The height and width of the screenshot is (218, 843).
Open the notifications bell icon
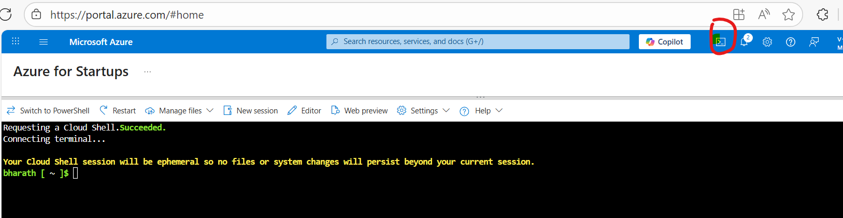pos(745,41)
